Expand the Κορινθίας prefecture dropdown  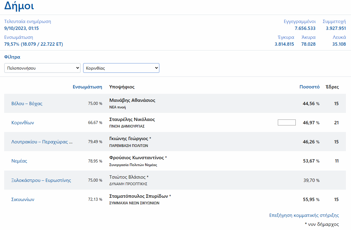coord(121,68)
